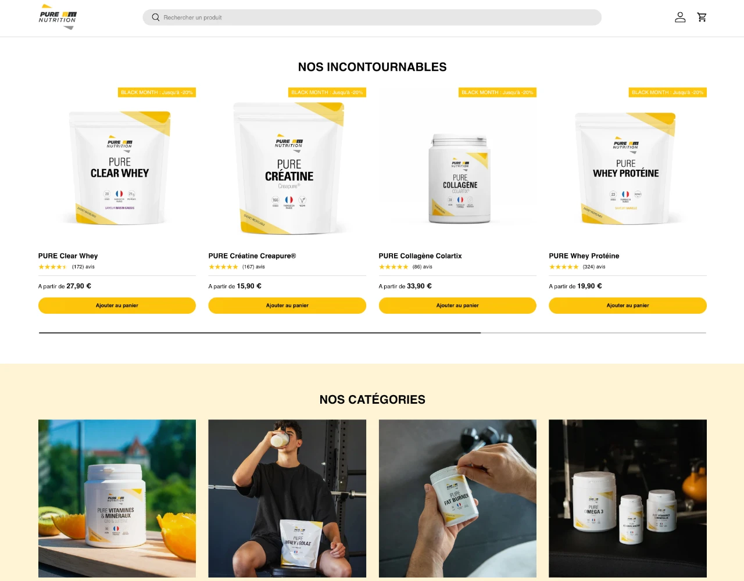
Task: Click the product carousel scroll bar
Action: 373,333
